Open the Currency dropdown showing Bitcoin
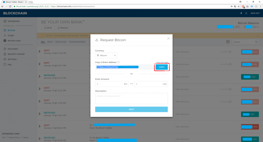The height and width of the screenshot is (142, 263). pyautogui.click(x=106, y=55)
